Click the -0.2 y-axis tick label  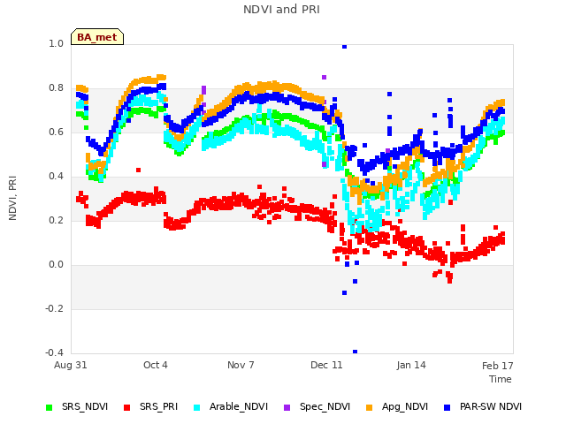coord(55,308)
